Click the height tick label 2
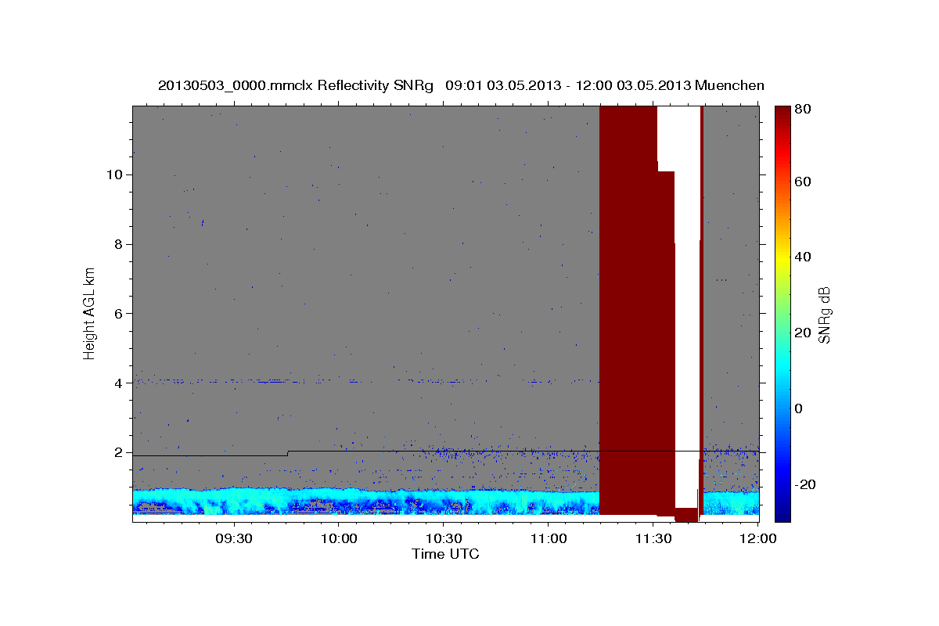The height and width of the screenshot is (626, 939). [x=117, y=452]
